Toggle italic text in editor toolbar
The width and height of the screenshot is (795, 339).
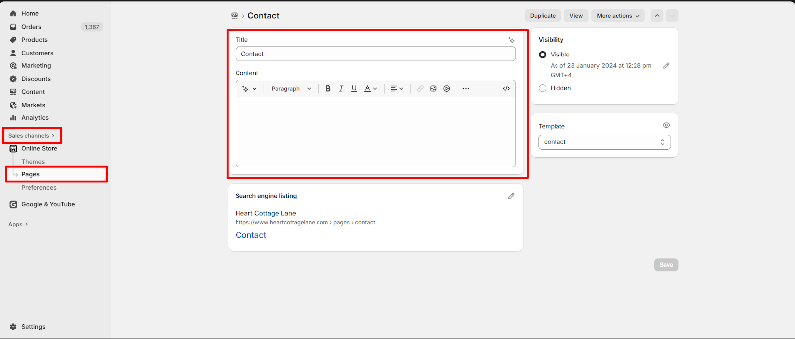point(341,89)
